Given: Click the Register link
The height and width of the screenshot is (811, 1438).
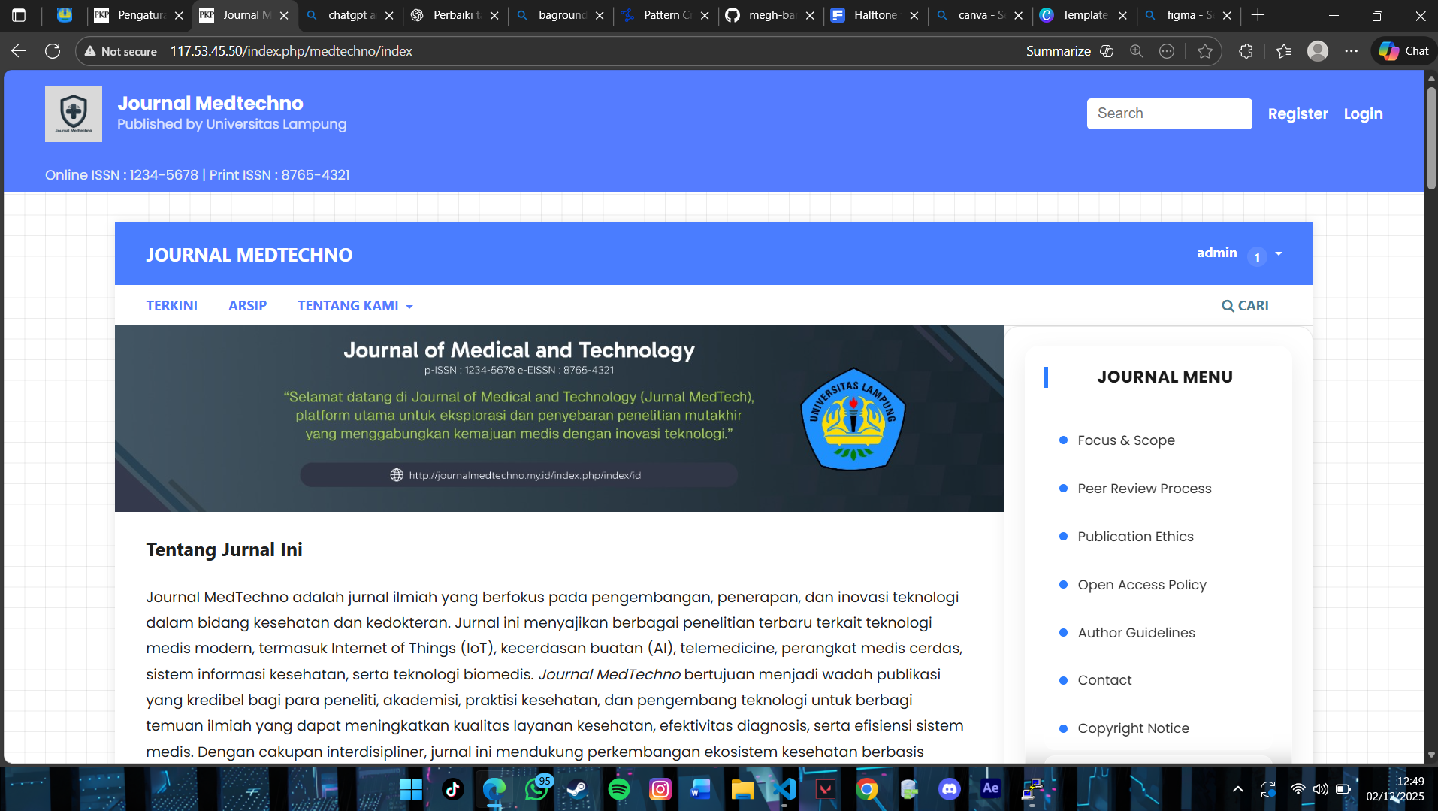Looking at the screenshot, I should (x=1298, y=113).
